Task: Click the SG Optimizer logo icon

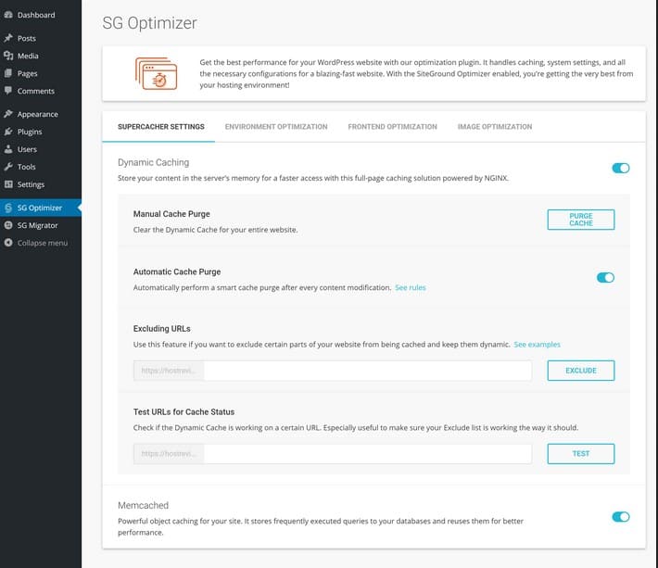Action: point(8,208)
